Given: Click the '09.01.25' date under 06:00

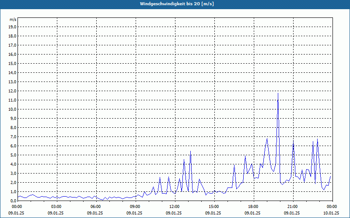Looking at the screenshot, I should [95, 213].
